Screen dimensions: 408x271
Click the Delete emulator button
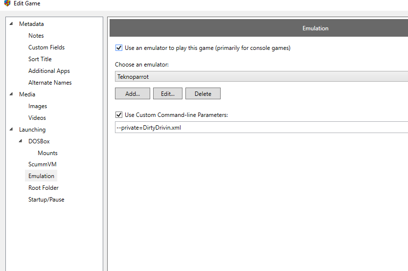[203, 93]
